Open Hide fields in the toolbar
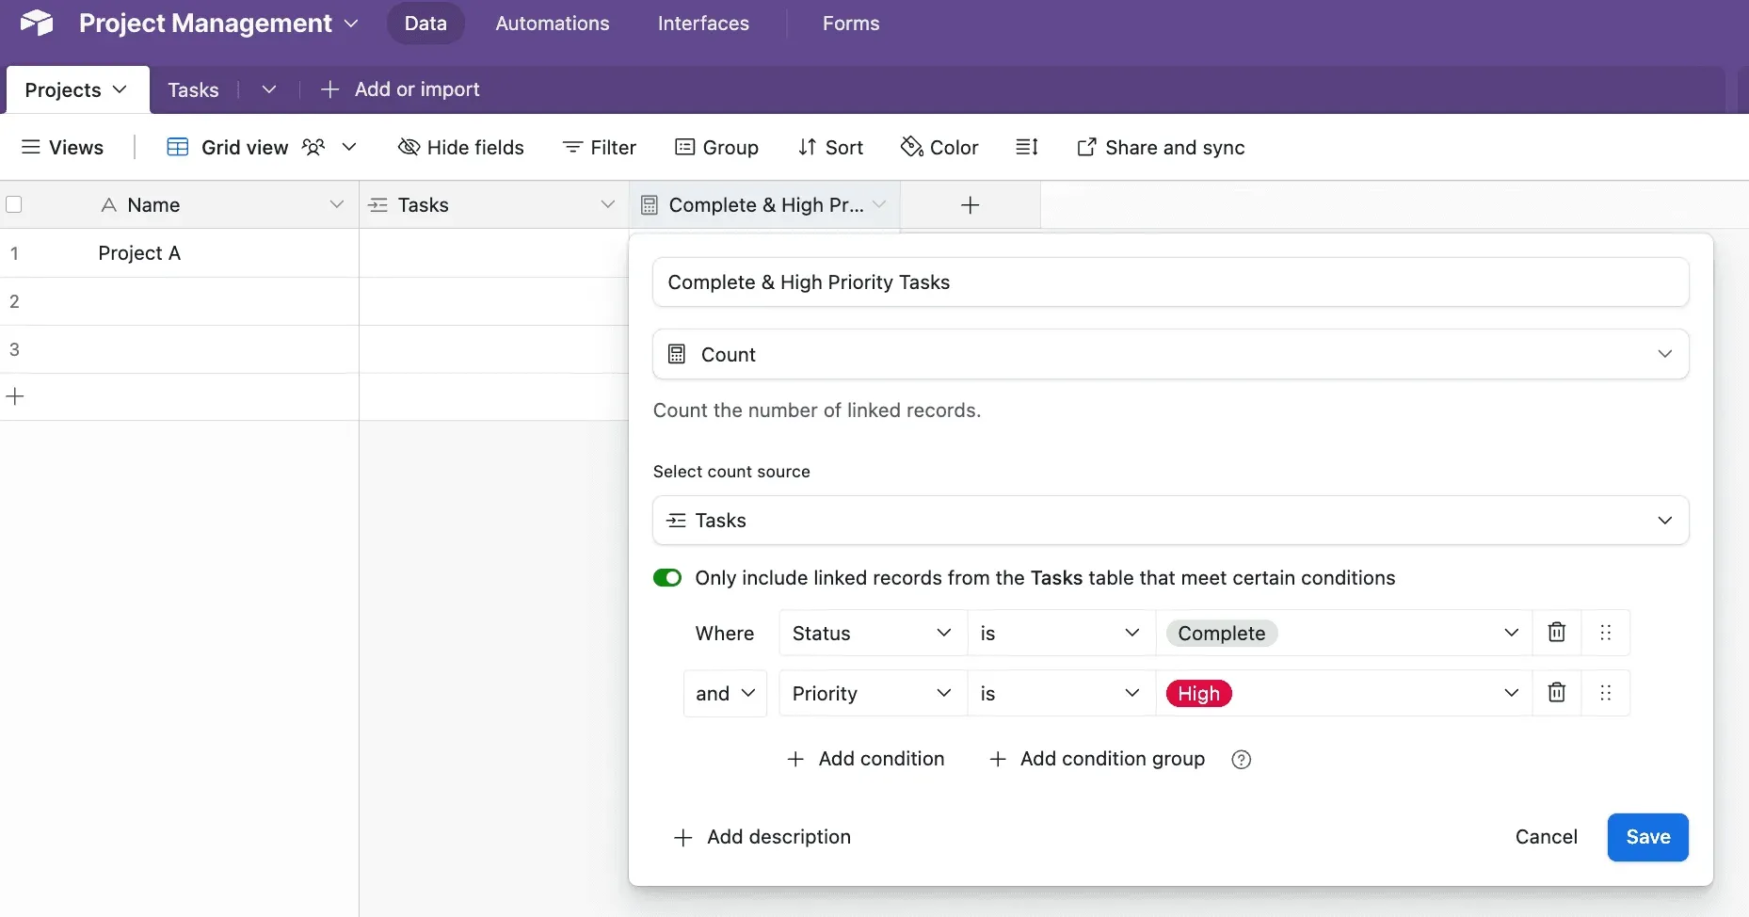Viewport: 1749px width, 917px height. 461,147
